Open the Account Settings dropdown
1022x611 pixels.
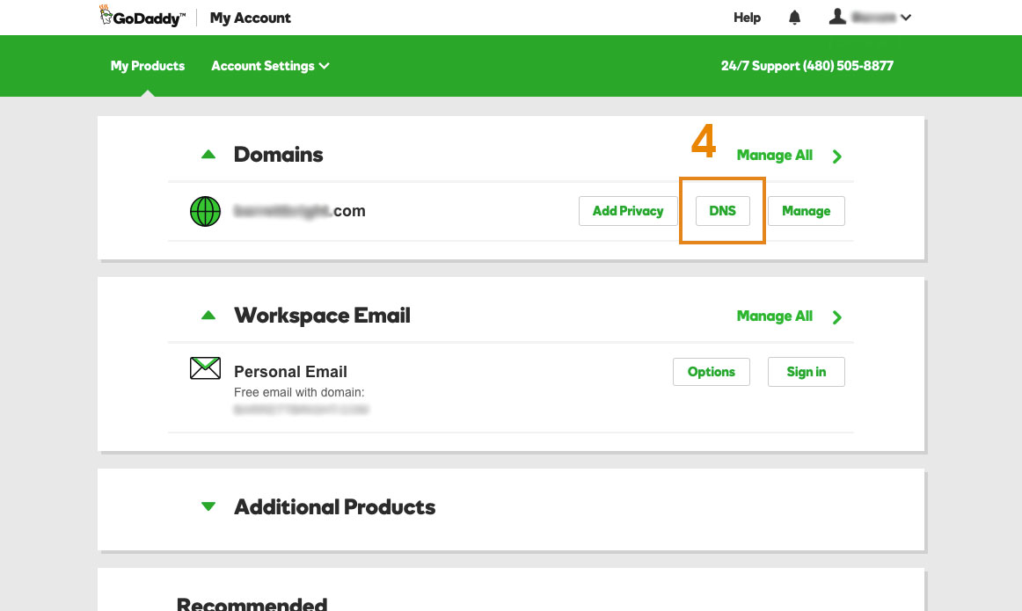point(270,66)
